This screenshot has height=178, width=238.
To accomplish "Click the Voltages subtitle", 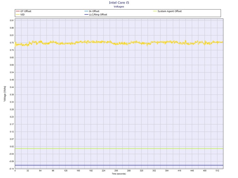I will (x=119, y=6).
